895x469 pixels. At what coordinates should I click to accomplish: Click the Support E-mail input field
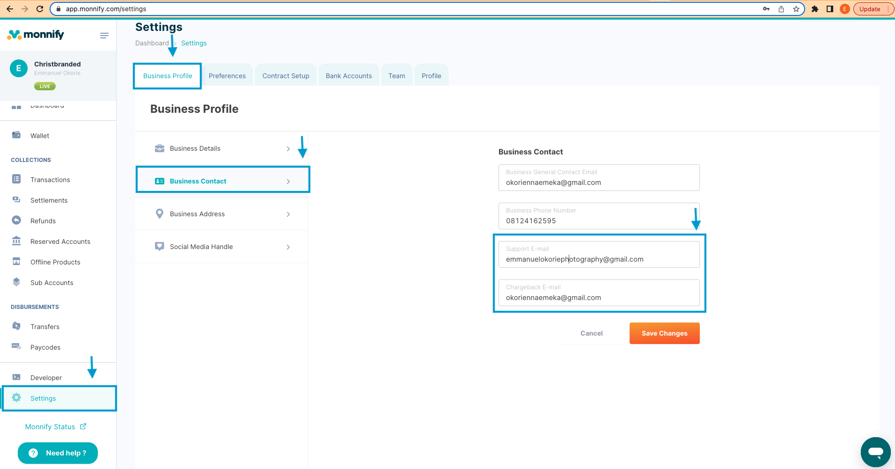pos(599,259)
